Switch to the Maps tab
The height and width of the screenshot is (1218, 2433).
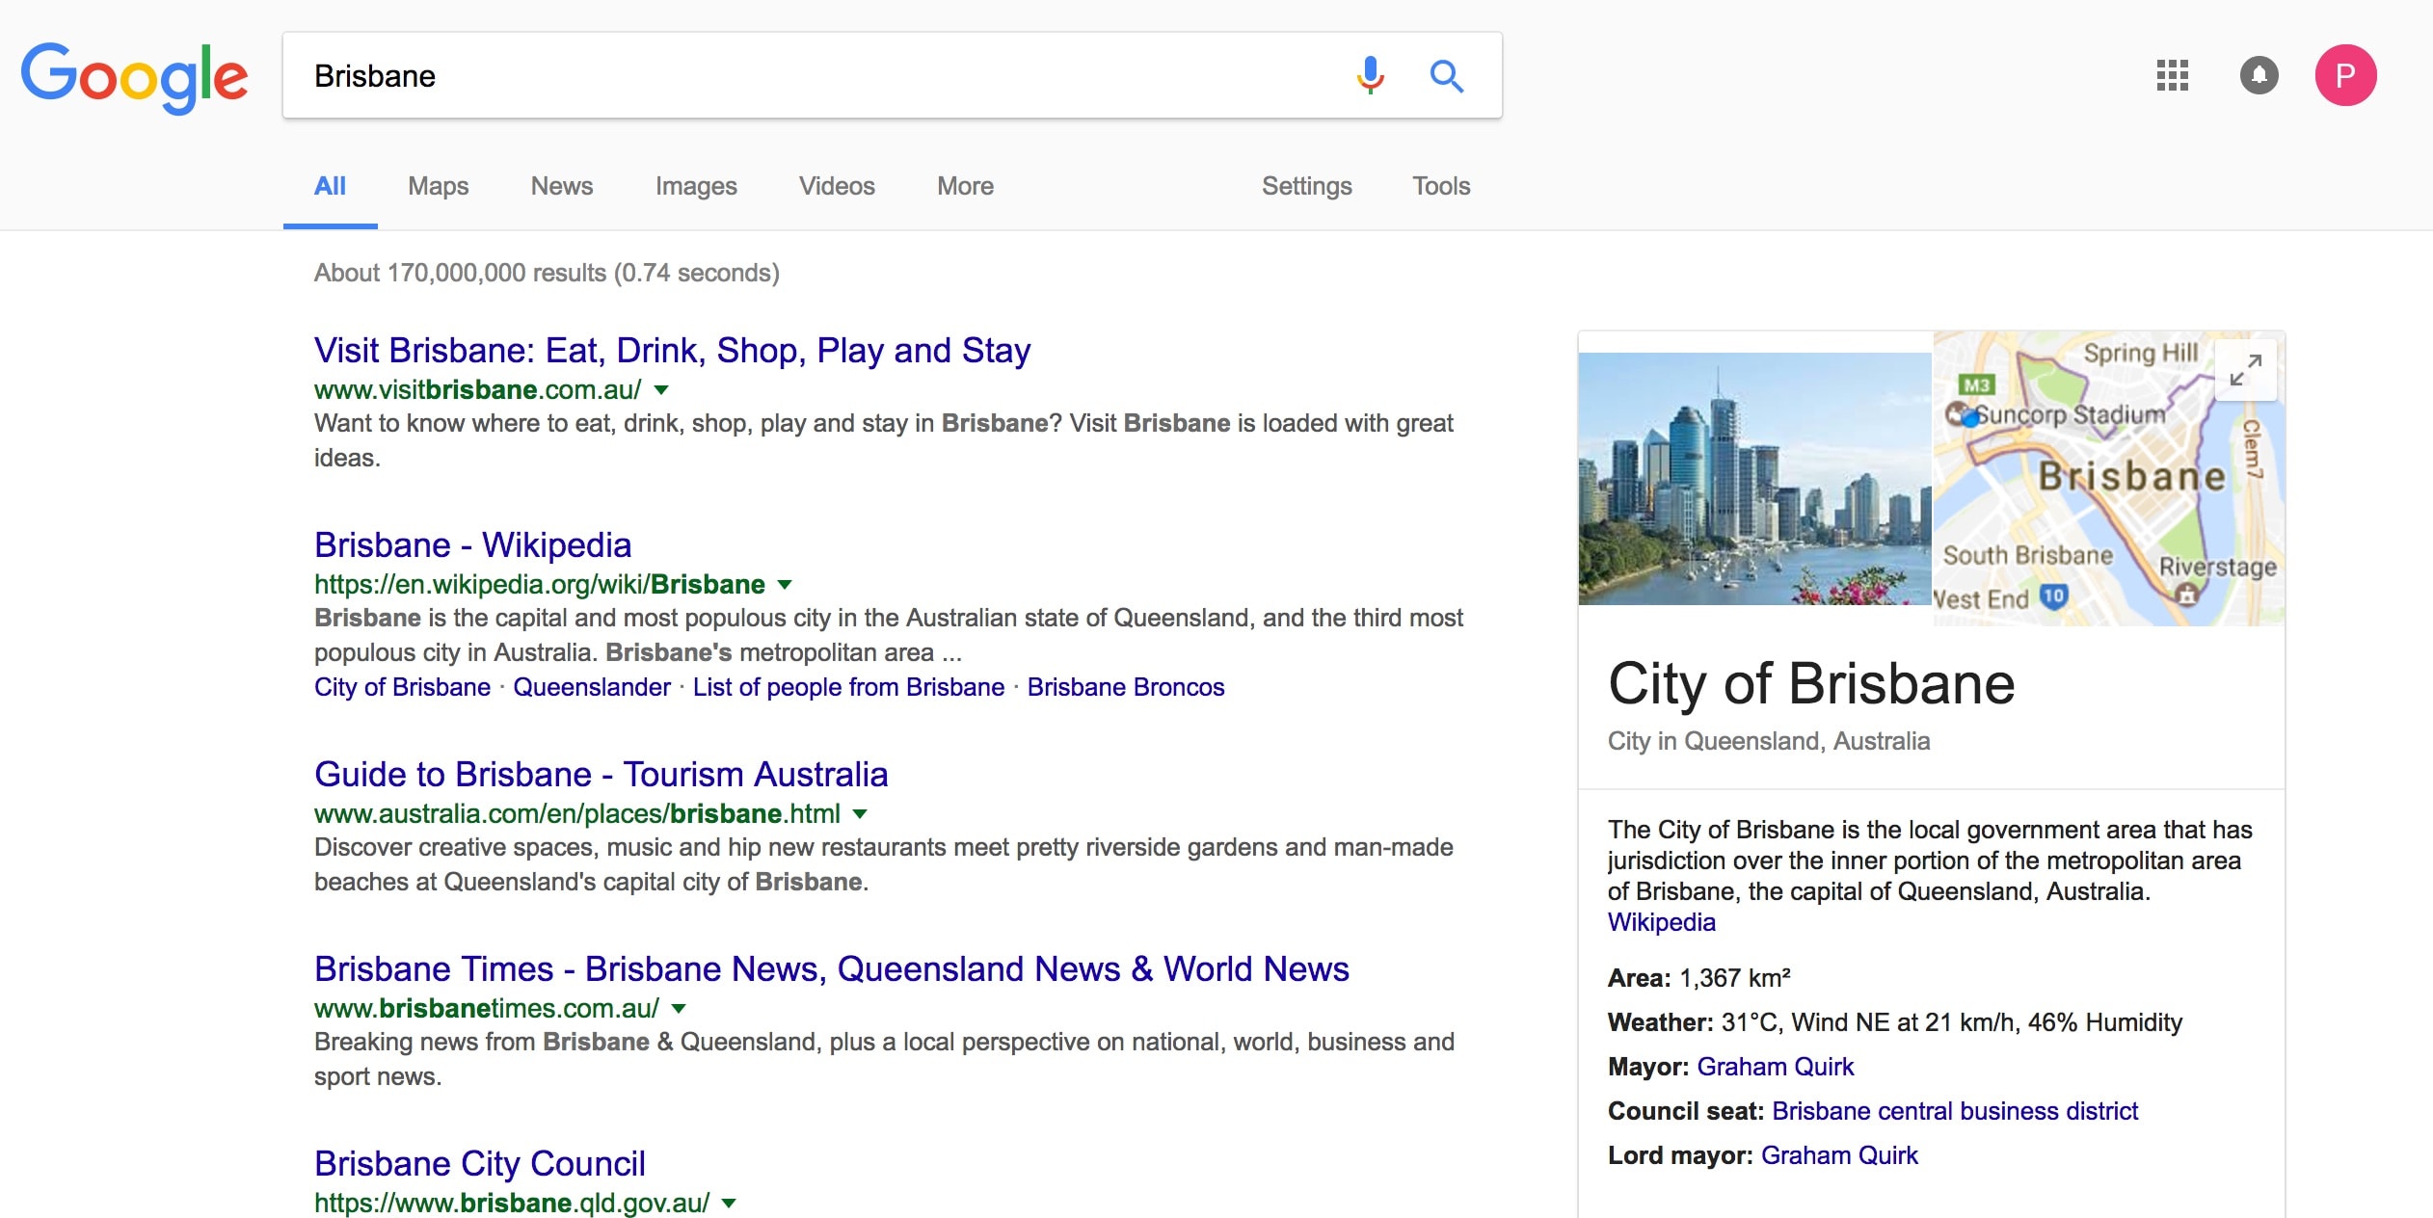[x=438, y=186]
